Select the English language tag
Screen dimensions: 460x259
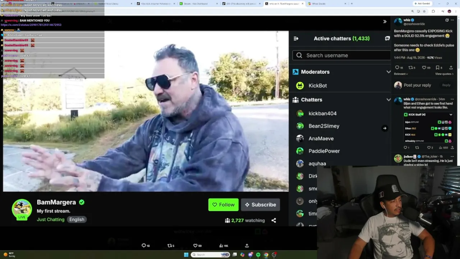point(77,219)
